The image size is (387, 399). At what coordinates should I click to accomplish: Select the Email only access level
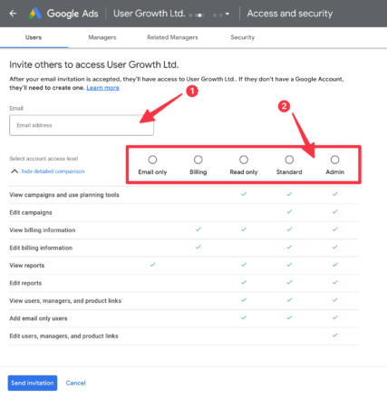click(x=152, y=160)
